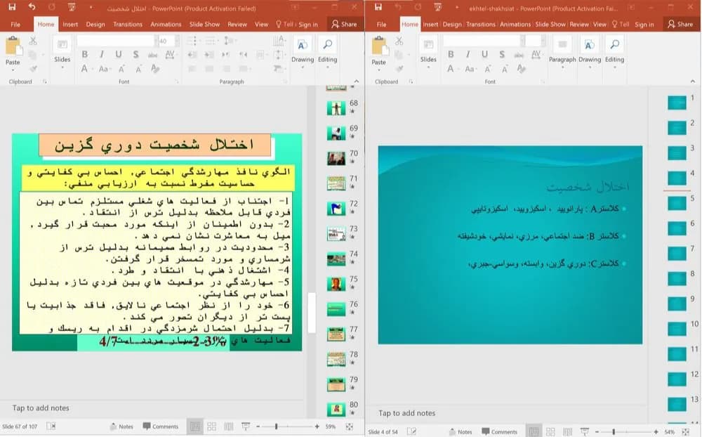702x437 pixels.
Task: Click Clear All Formatting icon, right window
Action: click(x=522, y=69)
